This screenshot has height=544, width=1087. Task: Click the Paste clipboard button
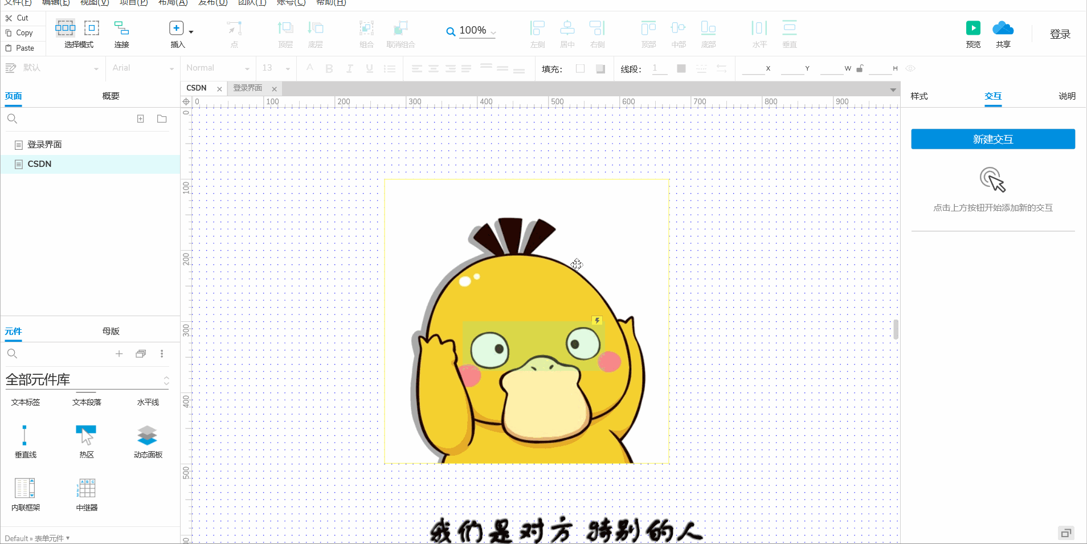pyautogui.click(x=20, y=48)
